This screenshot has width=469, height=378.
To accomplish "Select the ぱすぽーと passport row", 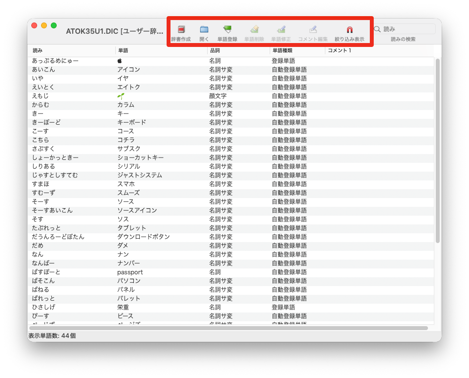I will pyautogui.click(x=147, y=272).
